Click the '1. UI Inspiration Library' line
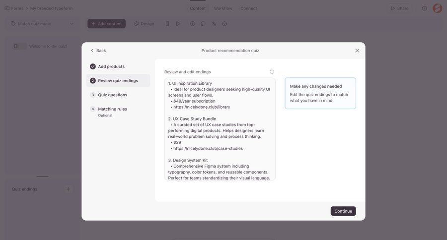Image resolution: width=447 pixels, height=240 pixels. pos(190,83)
